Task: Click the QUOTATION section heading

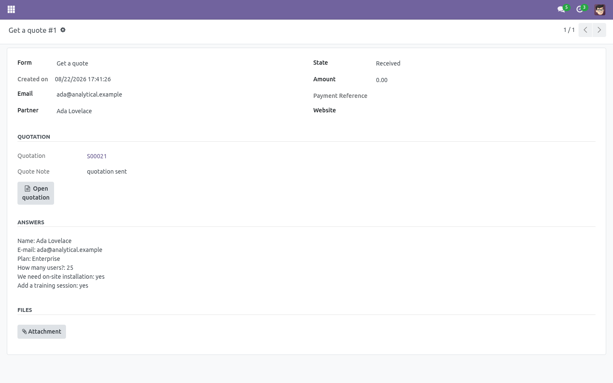Action: [x=34, y=137]
